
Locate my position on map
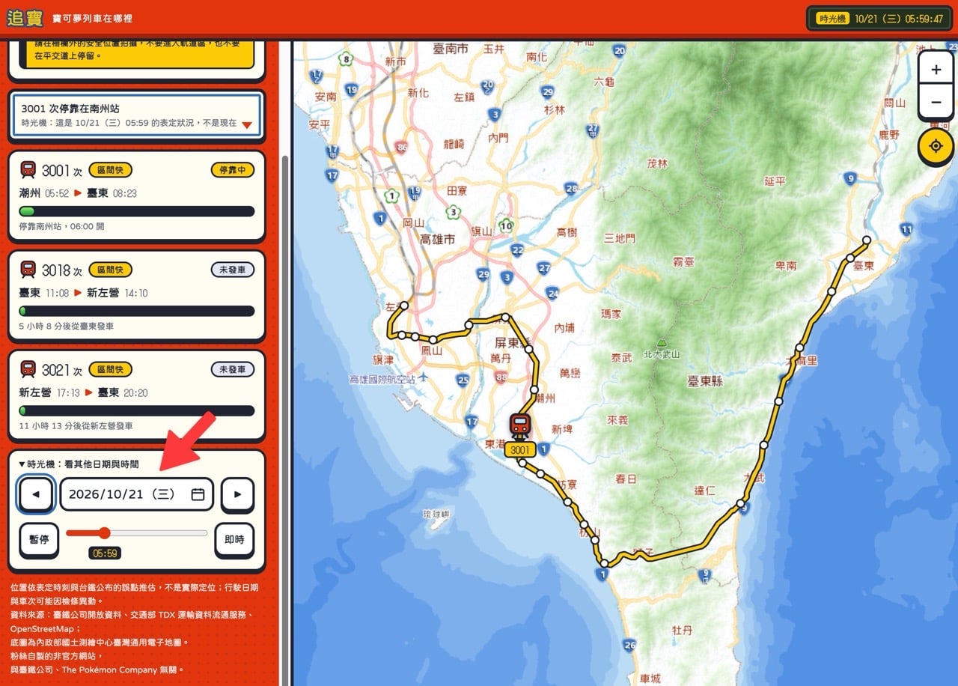pyautogui.click(x=936, y=145)
